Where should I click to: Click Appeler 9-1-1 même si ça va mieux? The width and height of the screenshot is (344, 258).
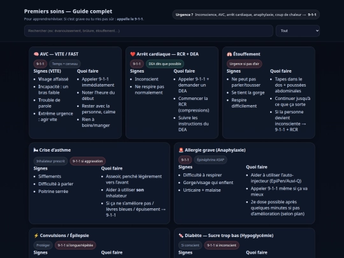coord(279,192)
